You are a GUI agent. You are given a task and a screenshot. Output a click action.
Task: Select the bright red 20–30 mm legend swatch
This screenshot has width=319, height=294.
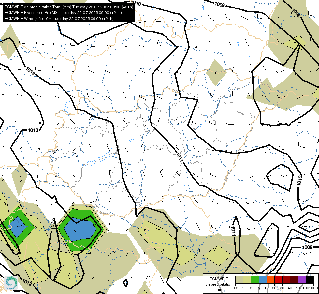(278, 280)
